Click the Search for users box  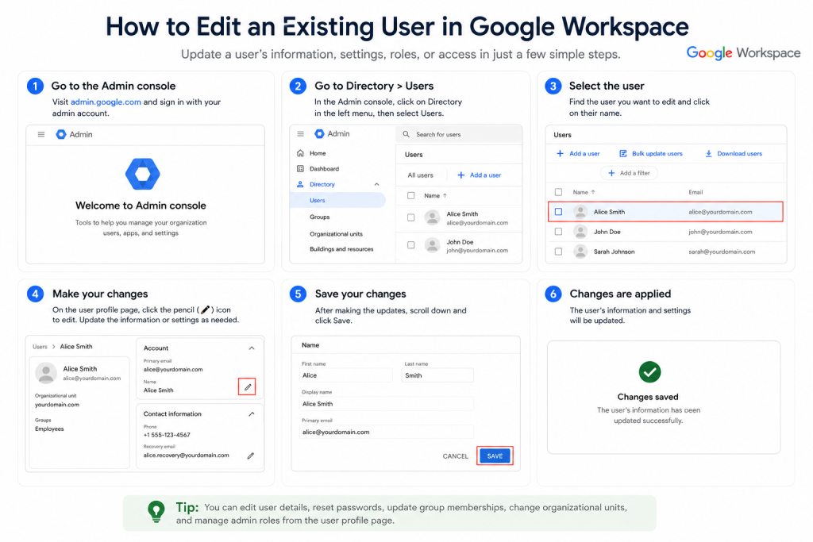(459, 134)
